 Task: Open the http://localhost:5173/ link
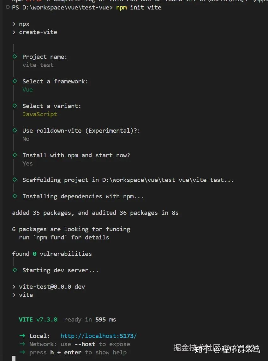tap(99, 336)
